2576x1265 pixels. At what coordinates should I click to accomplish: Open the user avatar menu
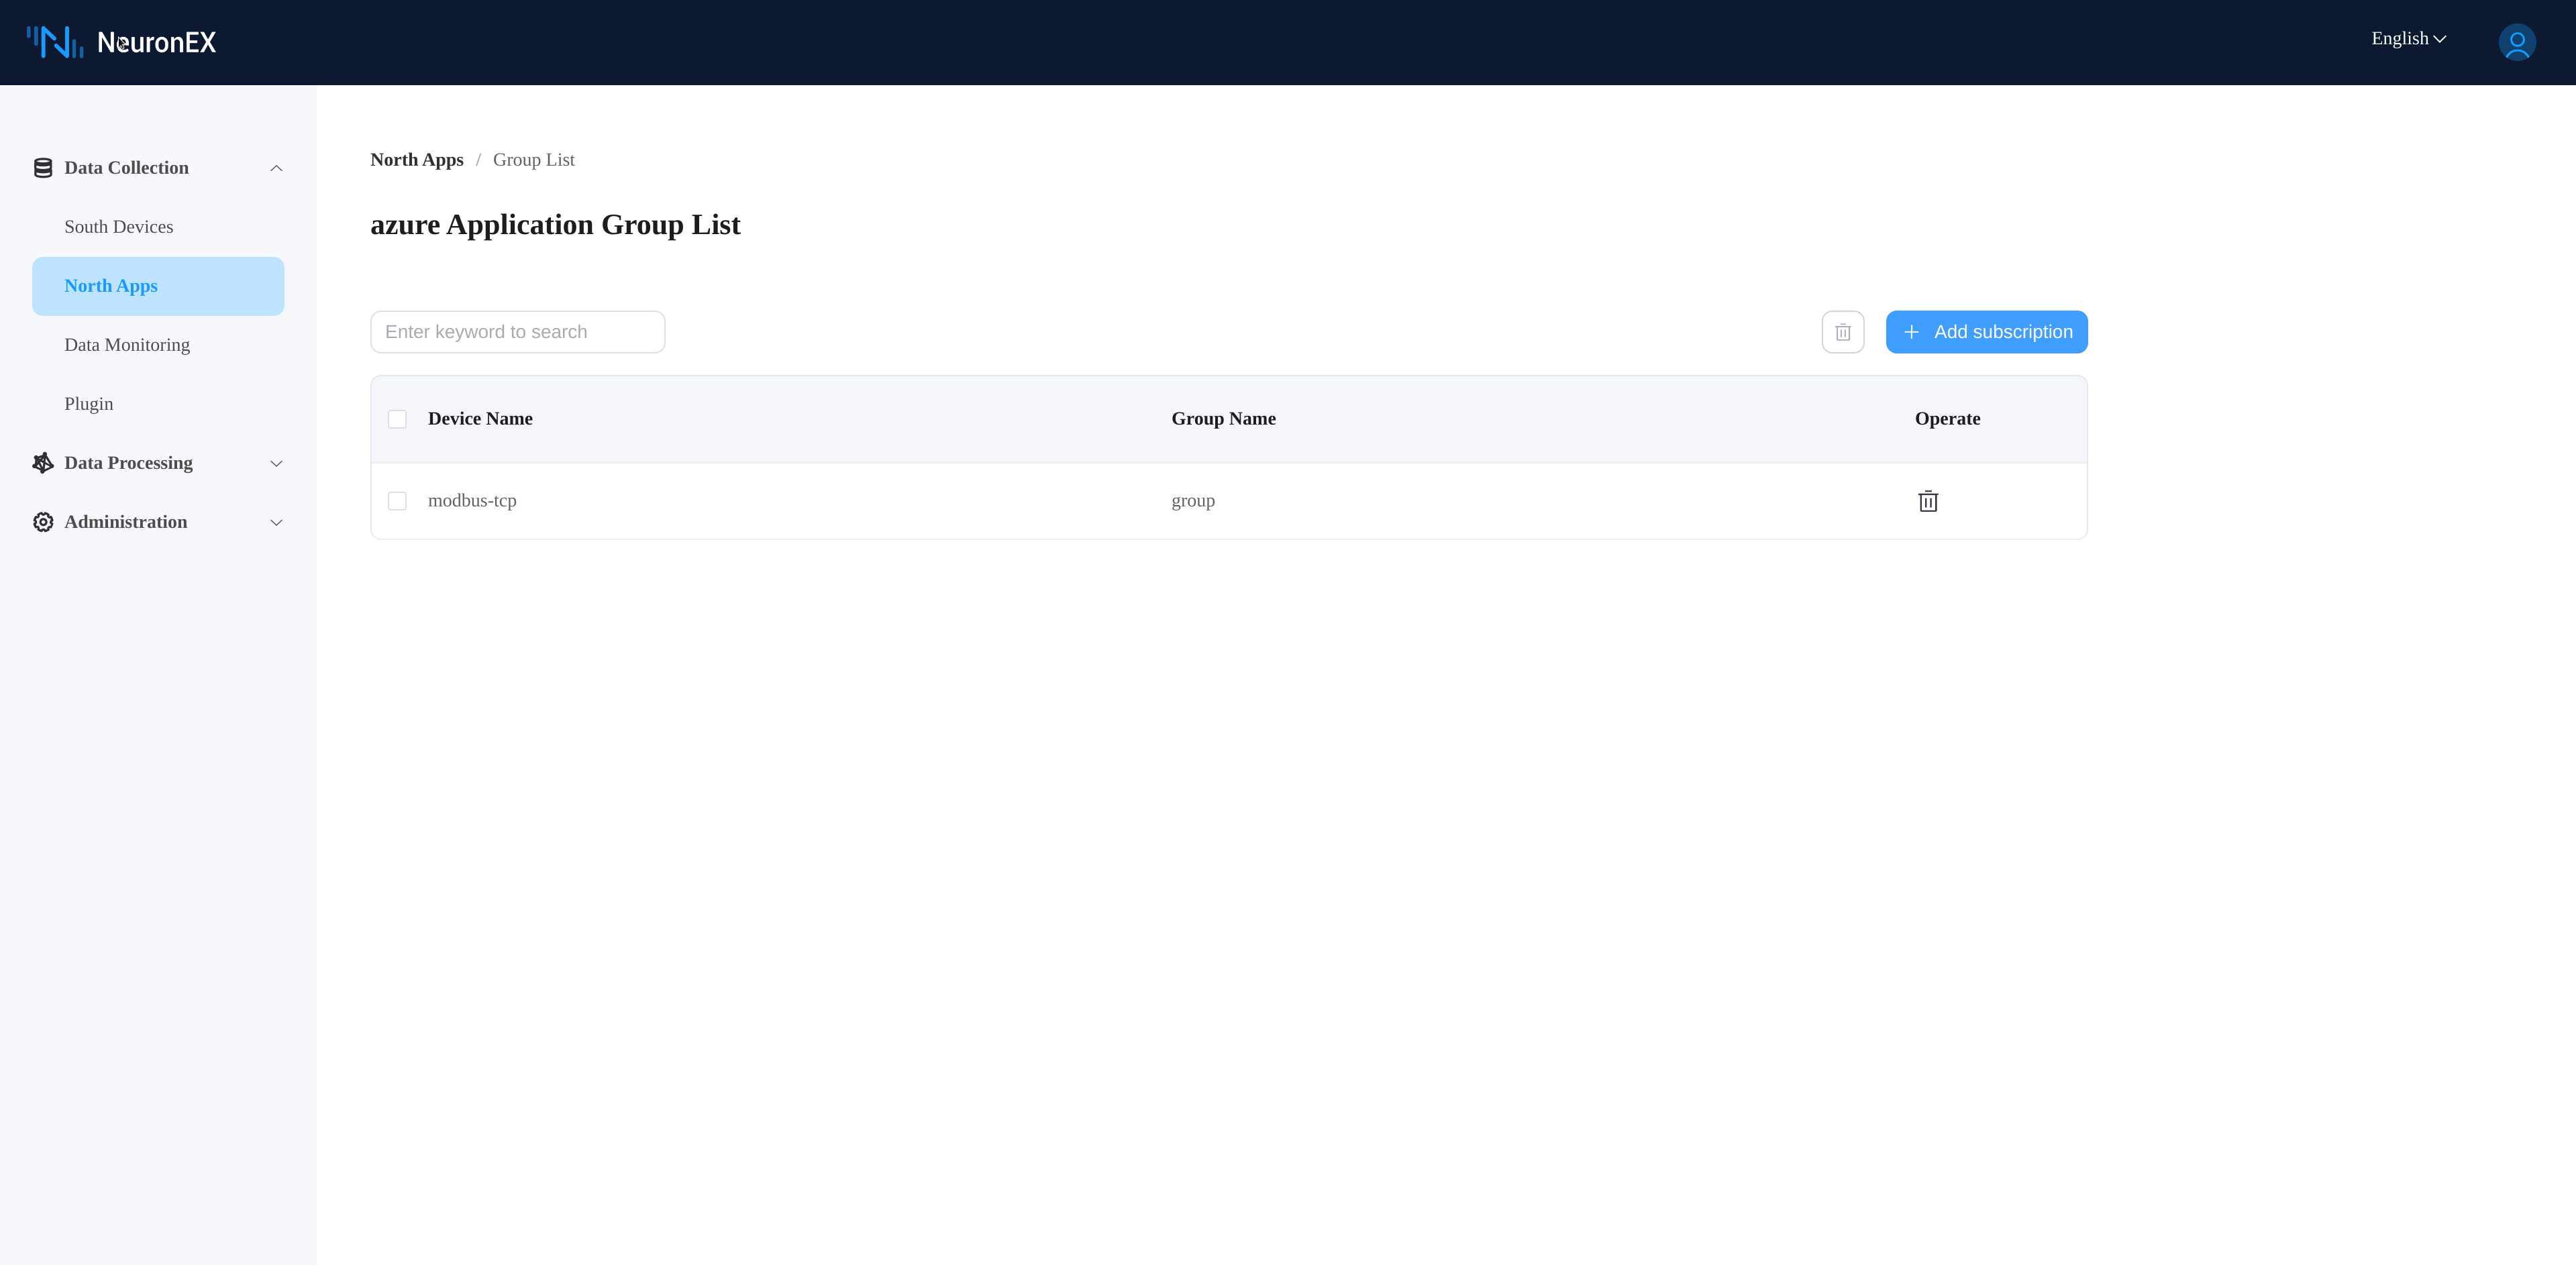2517,42
